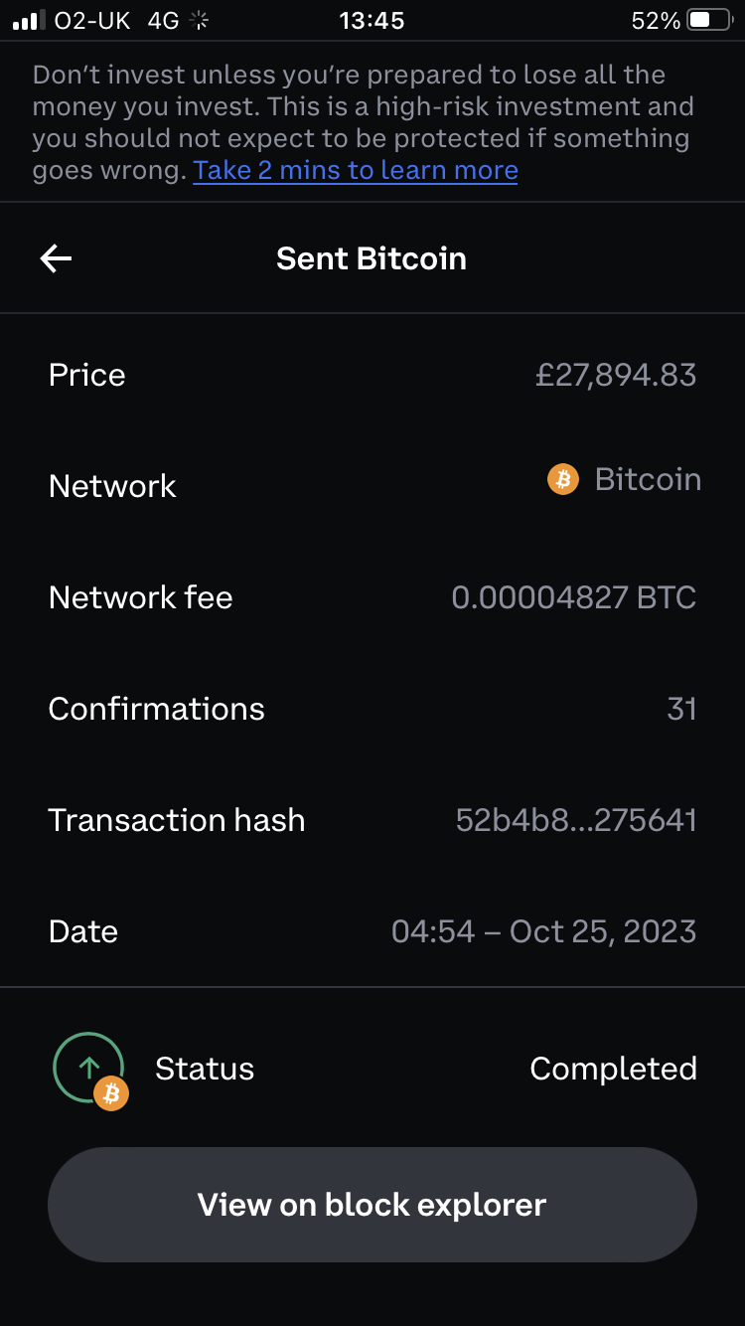745x1326 pixels.
Task: Tap the small Bitcoin badge beside Status
Action: (x=112, y=1093)
